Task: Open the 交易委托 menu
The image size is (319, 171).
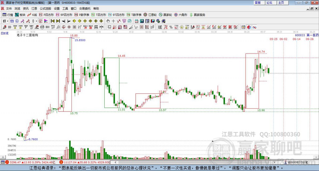Action: [85, 8]
